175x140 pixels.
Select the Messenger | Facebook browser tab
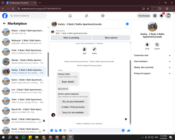coord(21,3)
